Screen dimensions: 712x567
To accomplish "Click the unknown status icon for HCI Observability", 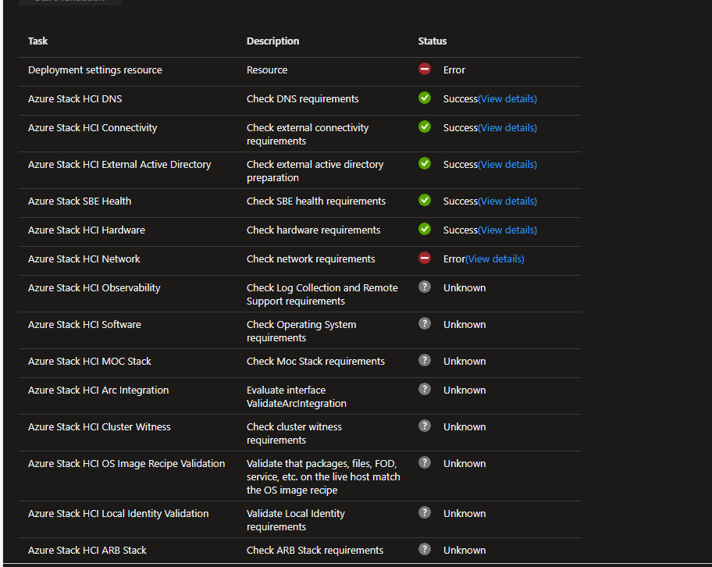I will [425, 287].
